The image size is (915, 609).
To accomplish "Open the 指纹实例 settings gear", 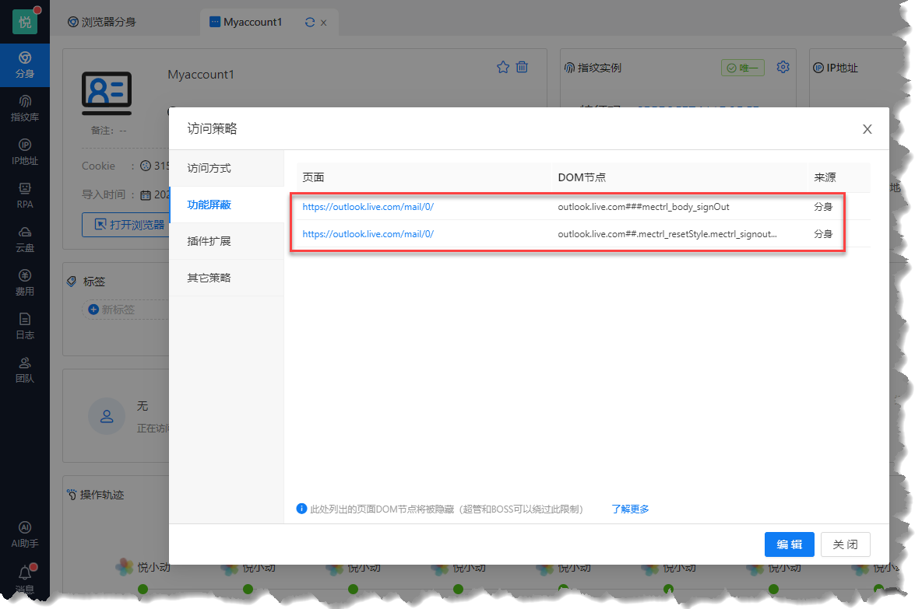I will pos(783,67).
